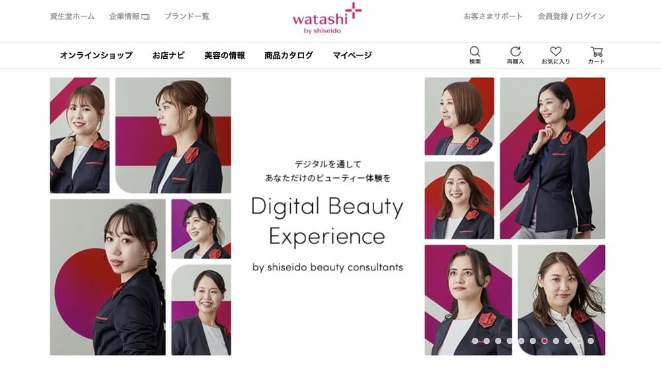
Task: Click the watashi+ by shiseido logo
Action: 327,18
